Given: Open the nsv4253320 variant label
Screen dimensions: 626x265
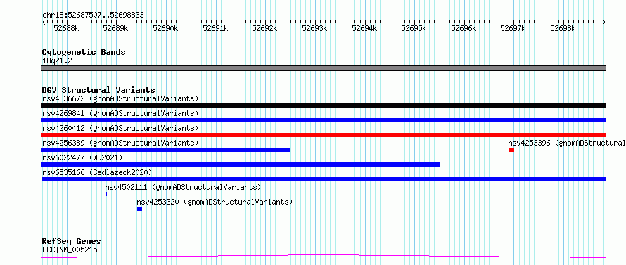Looking at the screenshot, I should pos(215,202).
